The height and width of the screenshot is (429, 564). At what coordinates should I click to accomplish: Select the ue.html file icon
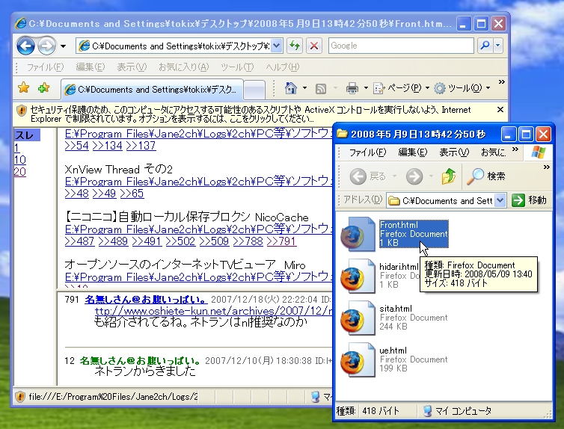pos(358,359)
